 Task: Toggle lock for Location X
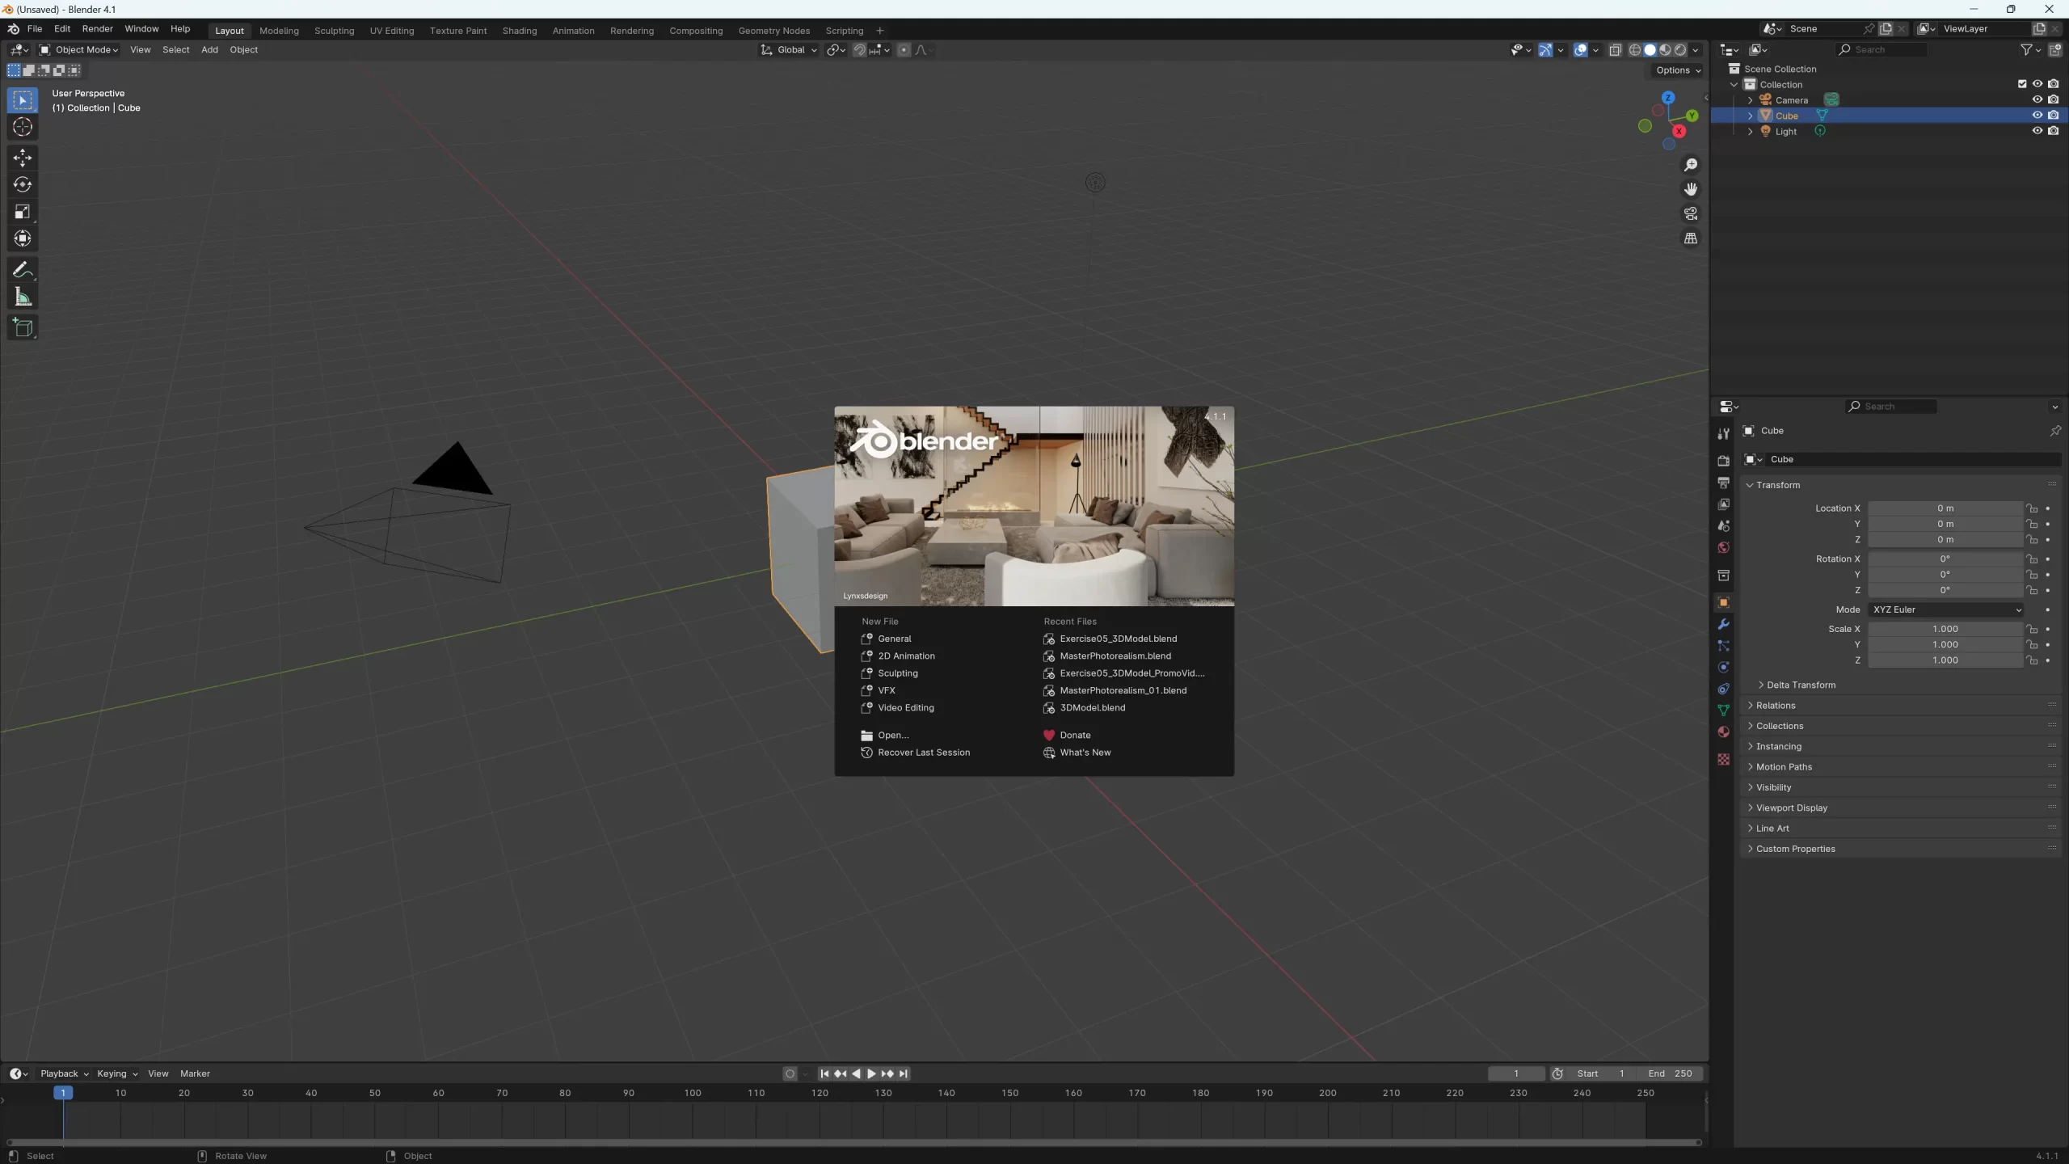click(2032, 508)
